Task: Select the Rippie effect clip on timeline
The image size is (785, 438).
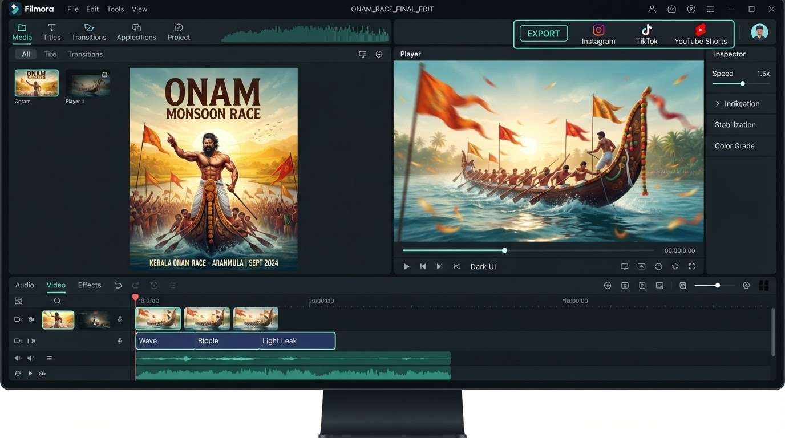Action: point(227,341)
